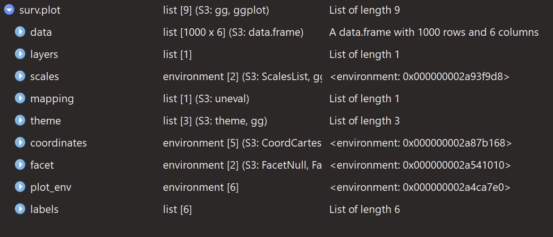Select the plot_env row name

point(51,188)
